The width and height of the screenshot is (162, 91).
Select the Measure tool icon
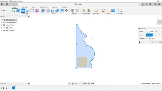click(96, 11)
